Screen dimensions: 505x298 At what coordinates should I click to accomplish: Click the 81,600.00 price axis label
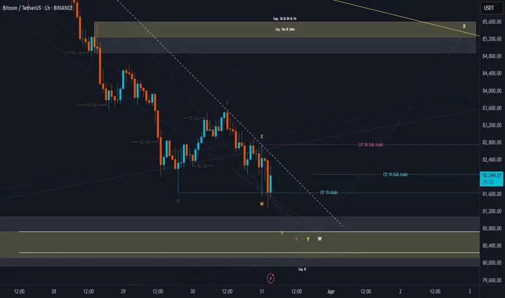pos(492,194)
